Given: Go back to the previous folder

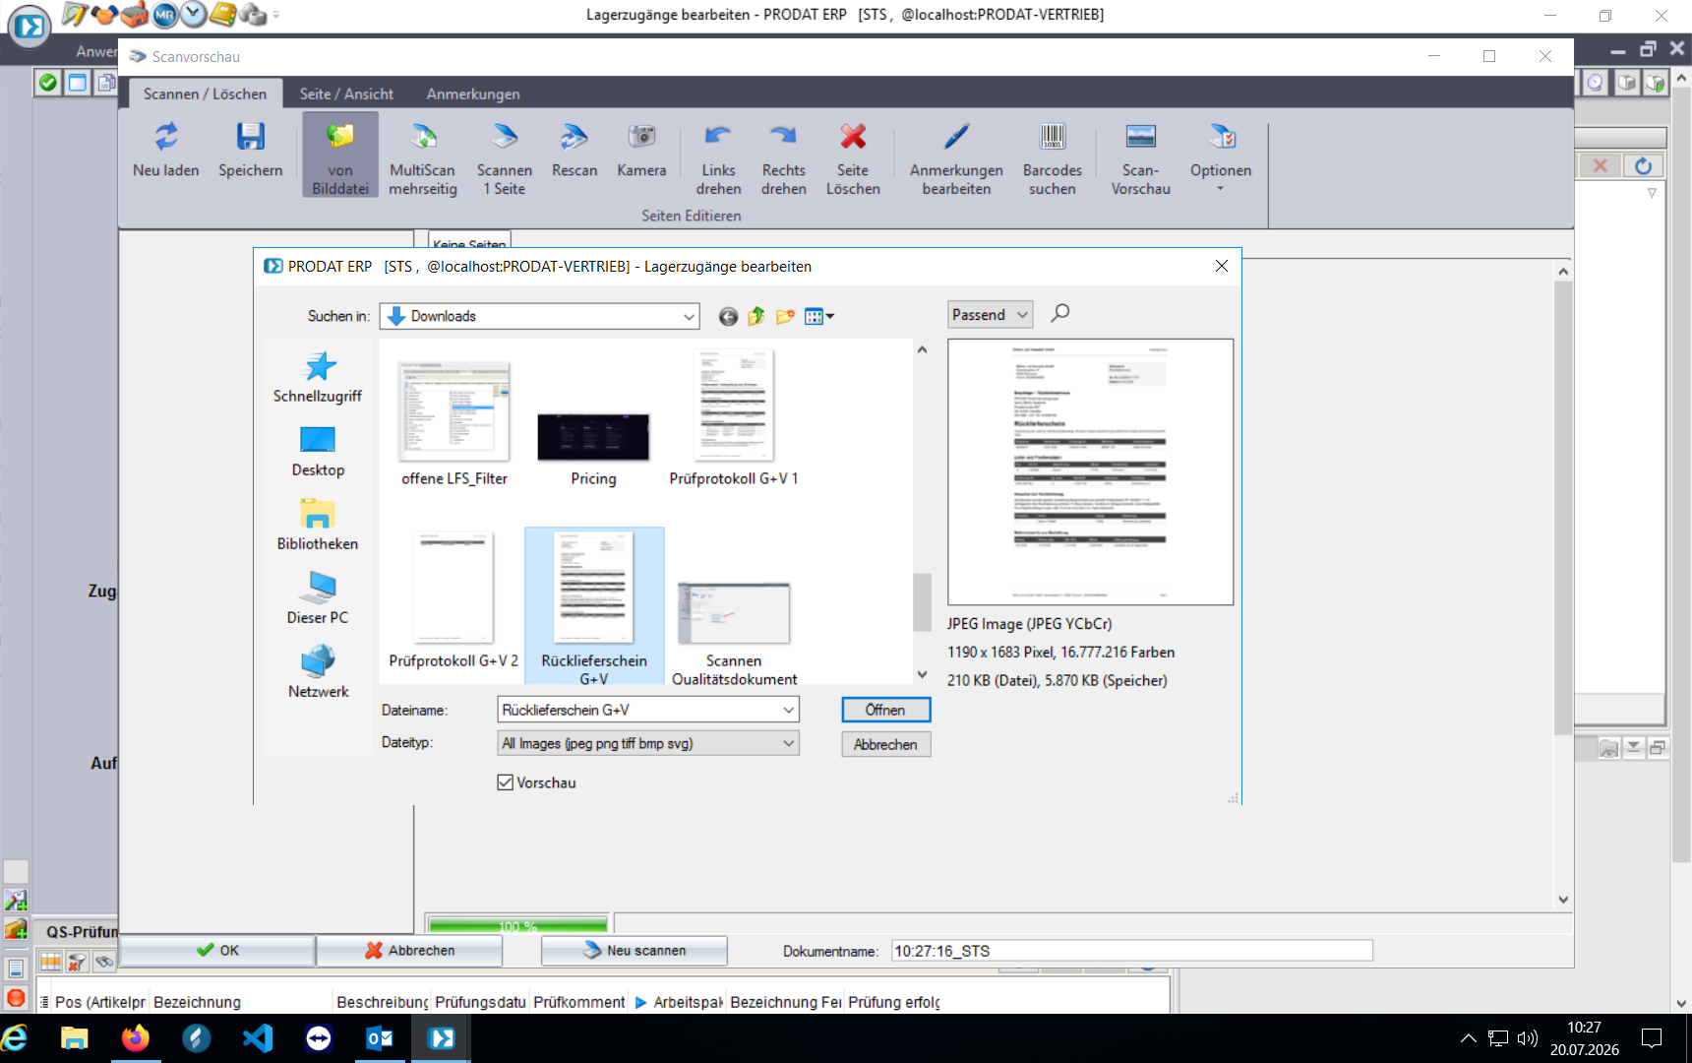Looking at the screenshot, I should coord(728,316).
